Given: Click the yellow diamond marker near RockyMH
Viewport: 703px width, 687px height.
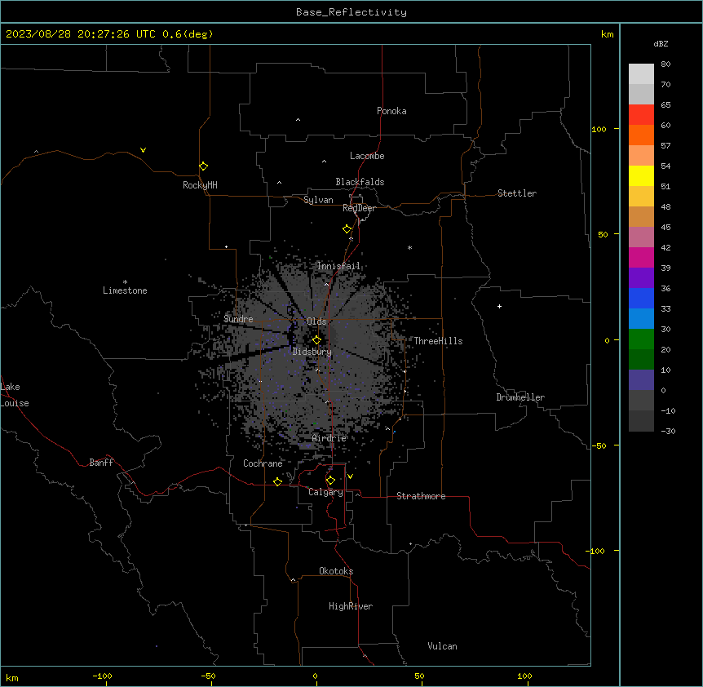Looking at the screenshot, I should tap(203, 166).
